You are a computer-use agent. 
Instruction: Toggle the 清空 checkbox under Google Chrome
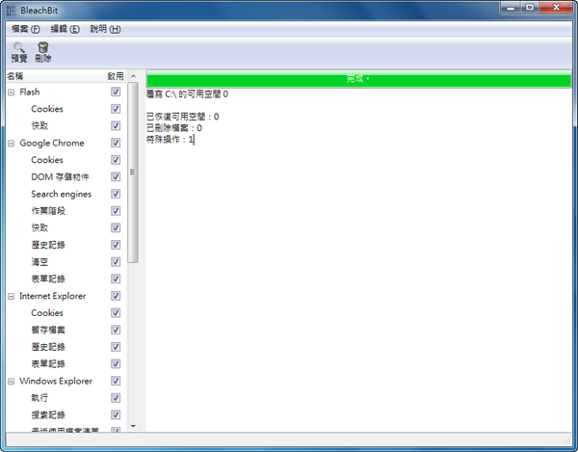tap(116, 261)
